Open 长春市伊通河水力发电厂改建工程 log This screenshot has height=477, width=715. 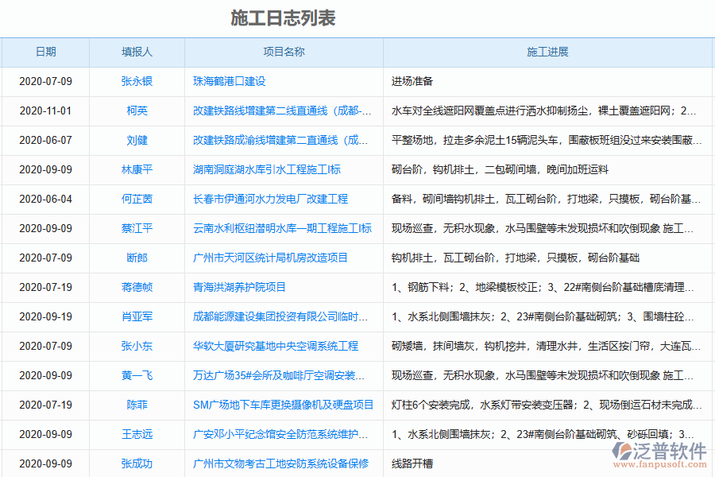tap(276, 200)
